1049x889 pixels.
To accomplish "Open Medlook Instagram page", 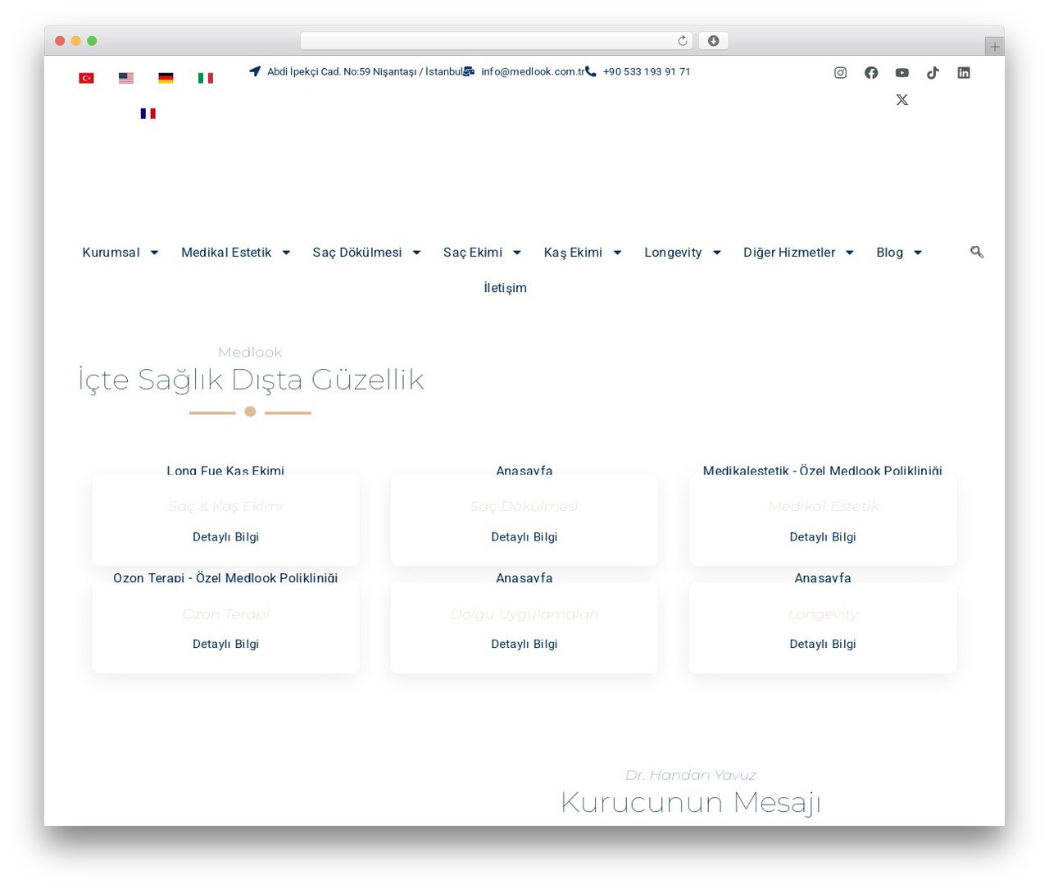I will point(840,73).
